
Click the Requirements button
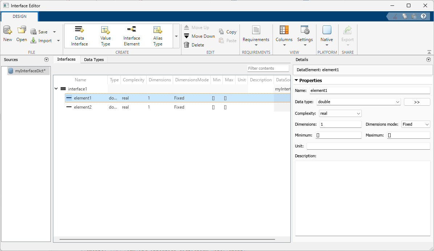click(256, 35)
